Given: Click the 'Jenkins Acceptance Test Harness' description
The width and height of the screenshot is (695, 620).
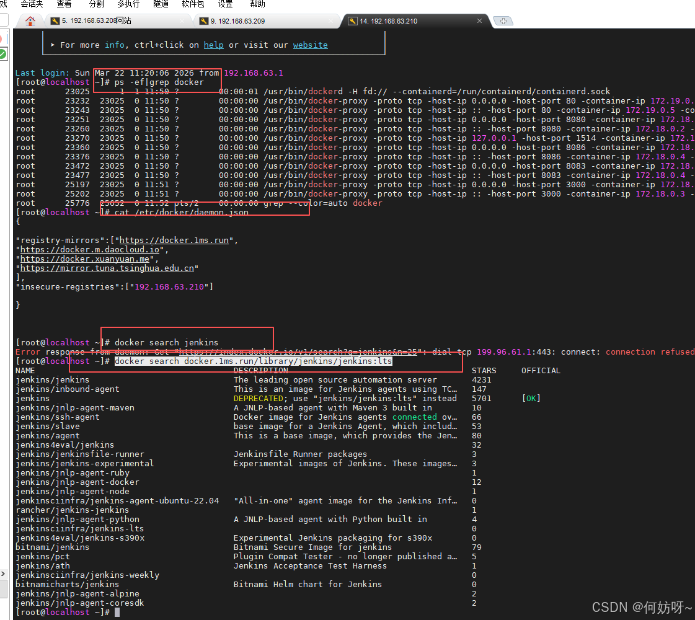Looking at the screenshot, I should [310, 566].
